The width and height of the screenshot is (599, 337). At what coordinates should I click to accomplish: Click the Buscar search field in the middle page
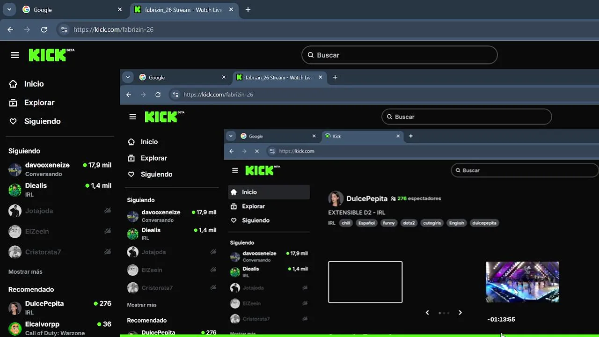click(467, 117)
